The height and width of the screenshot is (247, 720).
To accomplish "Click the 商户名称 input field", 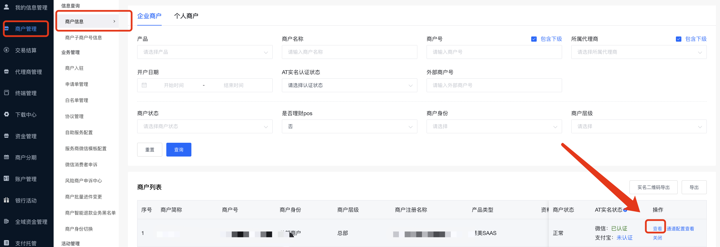I will 350,52.
